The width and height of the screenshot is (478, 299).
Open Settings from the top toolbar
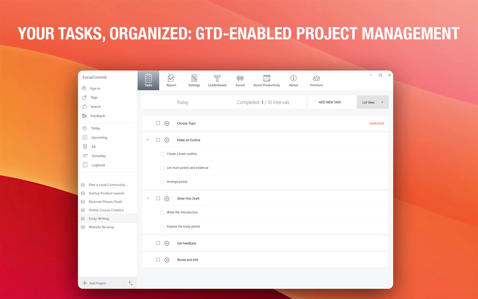pyautogui.click(x=194, y=80)
